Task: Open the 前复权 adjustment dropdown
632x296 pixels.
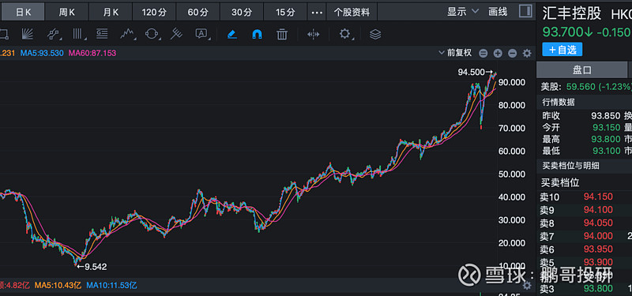Action: (x=456, y=53)
